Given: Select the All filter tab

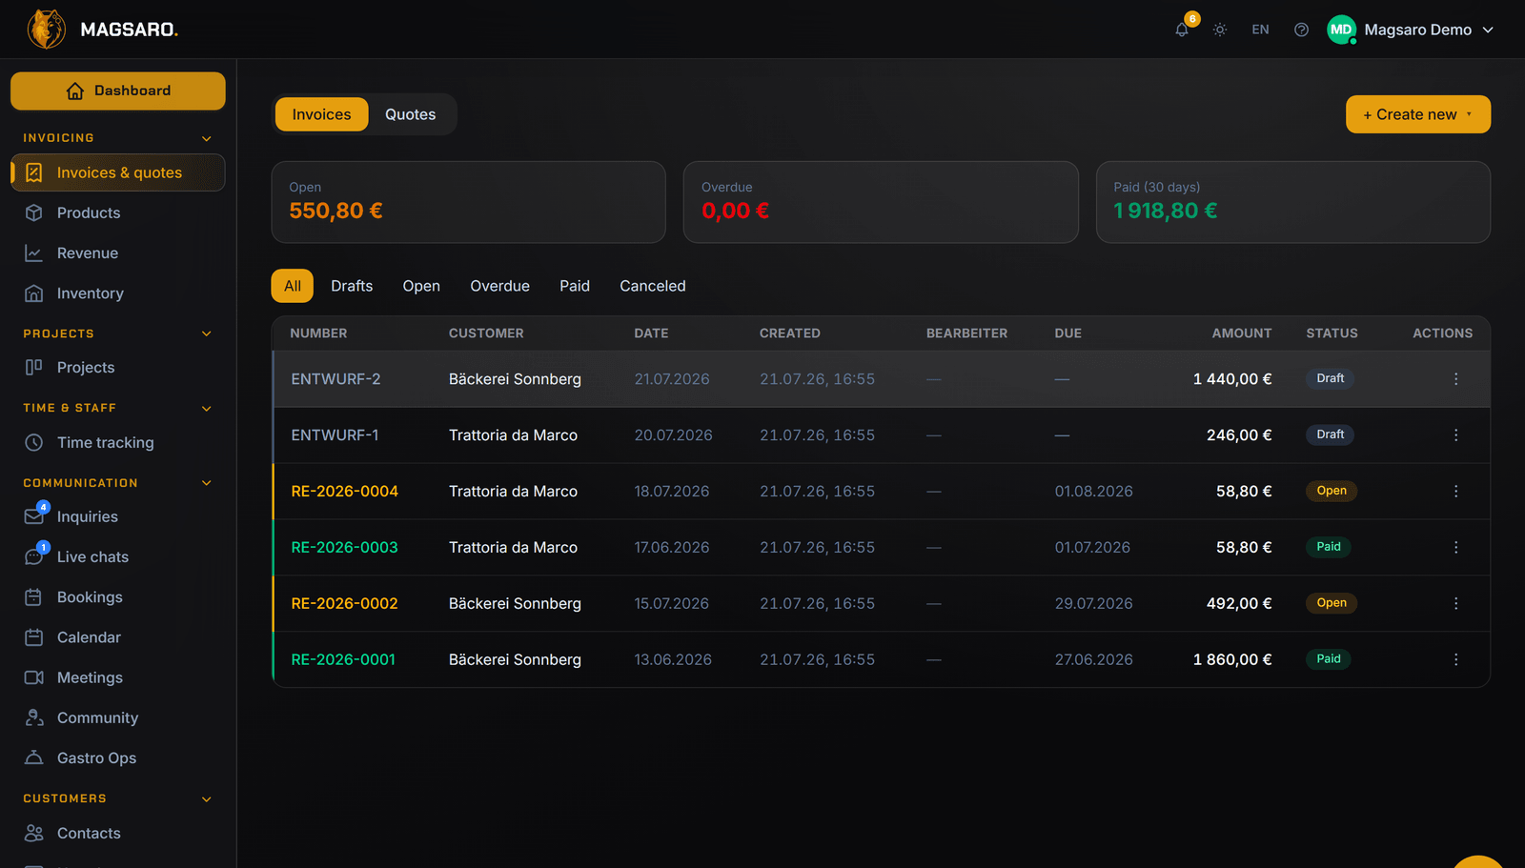Looking at the screenshot, I should click(293, 286).
